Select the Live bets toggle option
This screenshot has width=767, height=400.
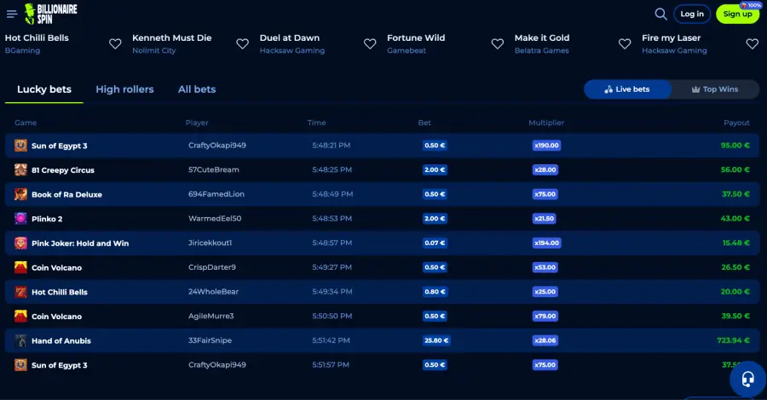pyautogui.click(x=627, y=89)
